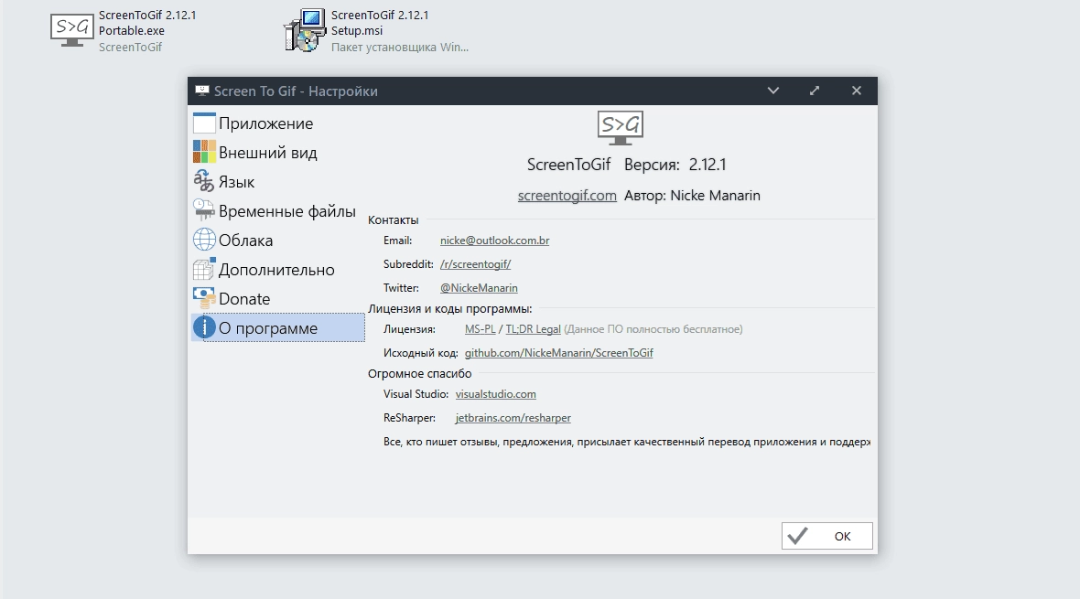Click the Временные файлы shredder icon
The width and height of the screenshot is (1080, 599).
[204, 210]
